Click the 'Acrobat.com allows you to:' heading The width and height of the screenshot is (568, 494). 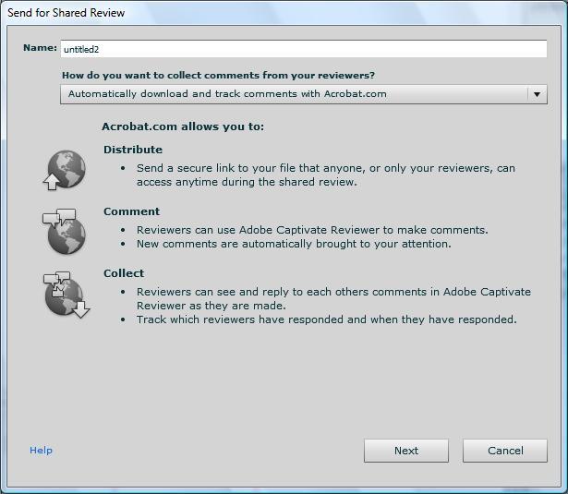183,127
